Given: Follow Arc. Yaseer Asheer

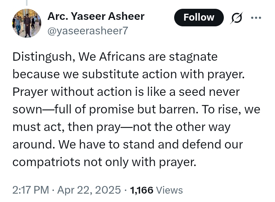Looking at the screenshot, I should (199, 18).
